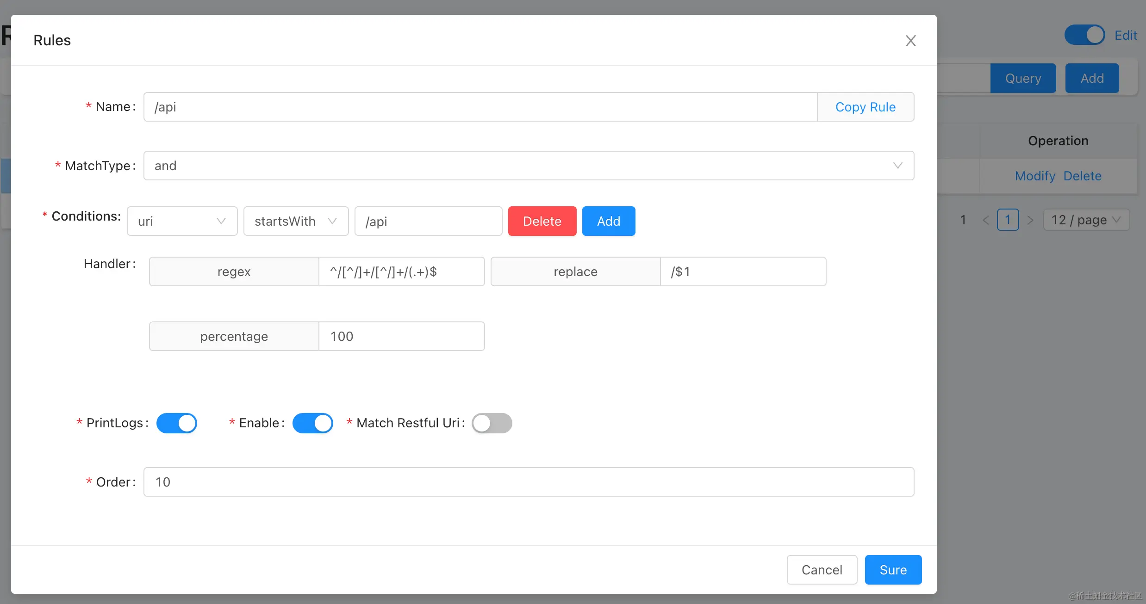1146x604 pixels.
Task: Click the next page arrow in pagination
Action: coord(1030,220)
